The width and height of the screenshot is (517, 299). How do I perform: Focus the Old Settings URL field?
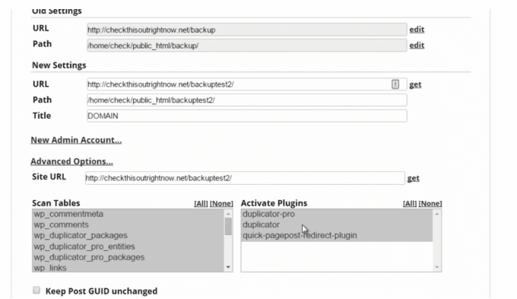pyautogui.click(x=246, y=30)
